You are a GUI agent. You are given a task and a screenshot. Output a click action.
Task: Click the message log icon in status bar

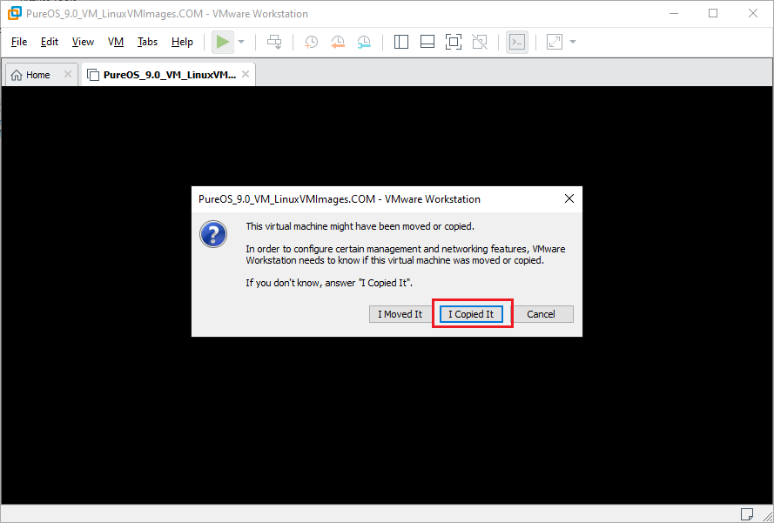[747, 513]
